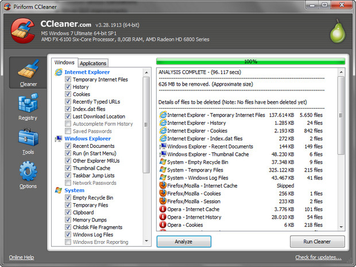Uncheck Temporary Internet Files checkbox
This screenshot has height=267, width=356.
68,79
